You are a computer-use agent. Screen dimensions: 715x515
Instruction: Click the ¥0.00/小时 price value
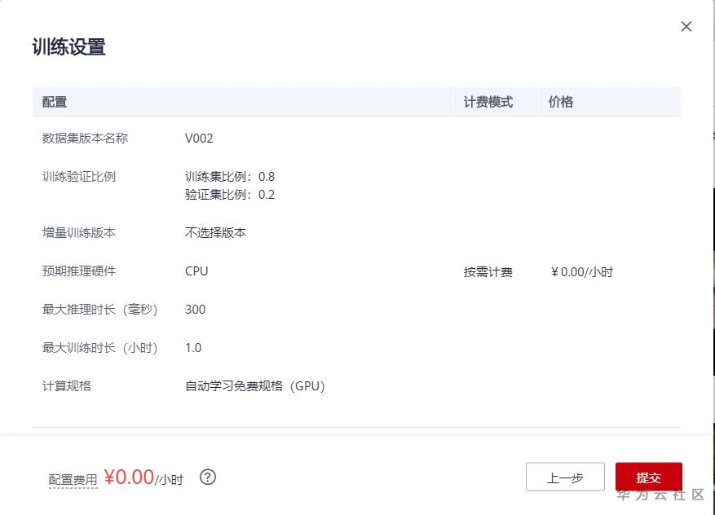(580, 271)
